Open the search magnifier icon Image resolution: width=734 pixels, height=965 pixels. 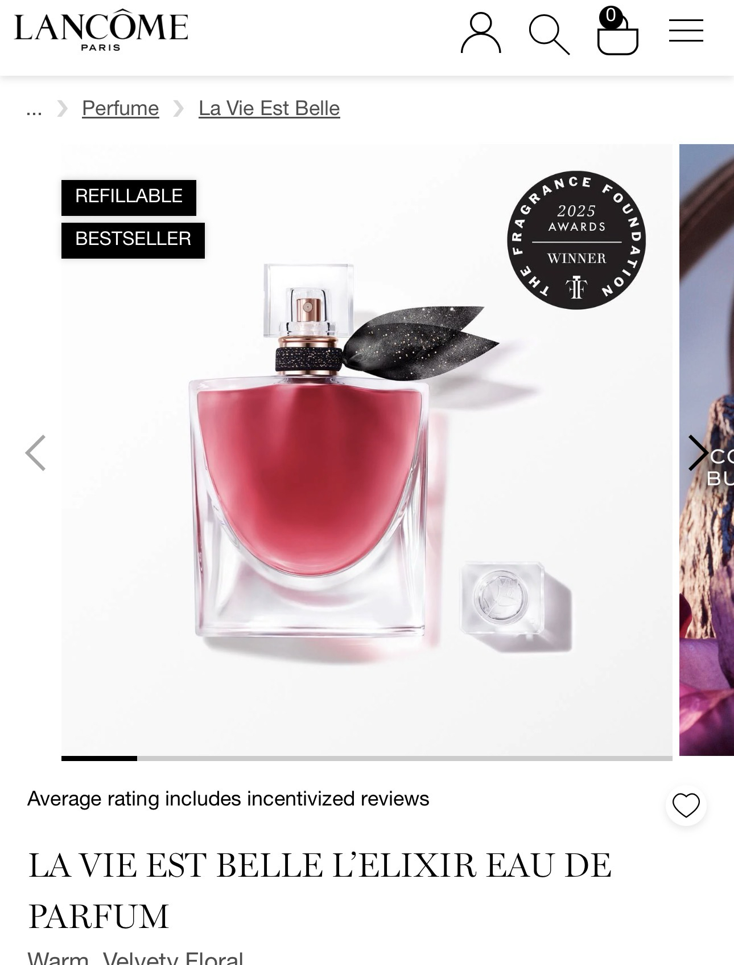pyautogui.click(x=549, y=35)
